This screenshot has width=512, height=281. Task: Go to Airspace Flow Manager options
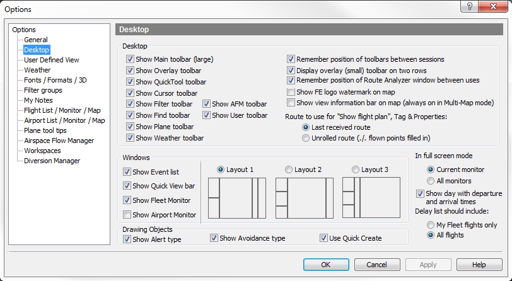[59, 140]
